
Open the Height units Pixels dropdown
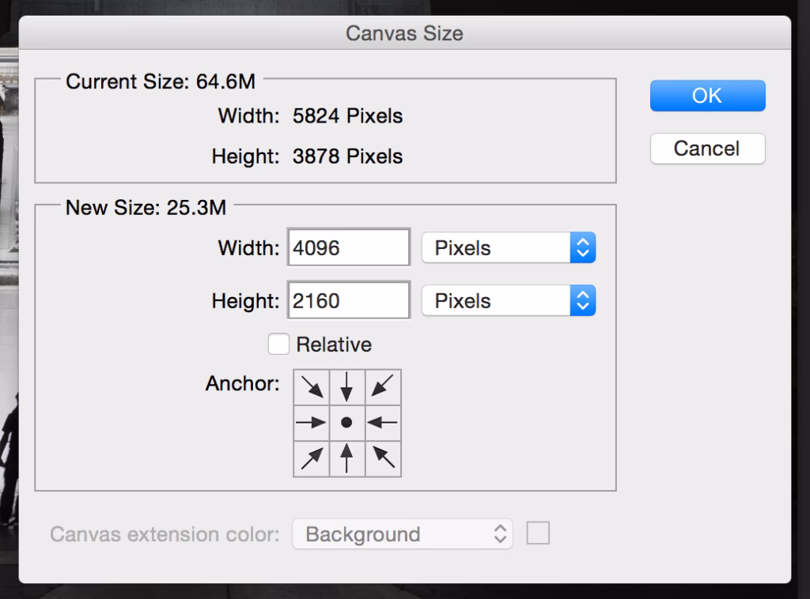tap(509, 300)
